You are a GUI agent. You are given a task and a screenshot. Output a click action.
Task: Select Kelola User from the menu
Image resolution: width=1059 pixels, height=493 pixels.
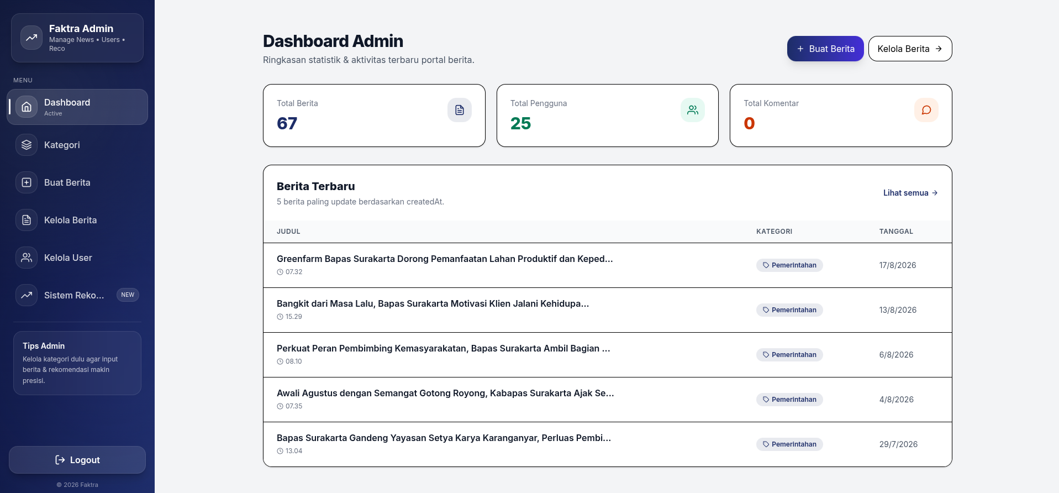click(77, 258)
